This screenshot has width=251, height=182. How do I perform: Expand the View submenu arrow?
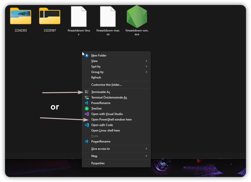(146, 61)
